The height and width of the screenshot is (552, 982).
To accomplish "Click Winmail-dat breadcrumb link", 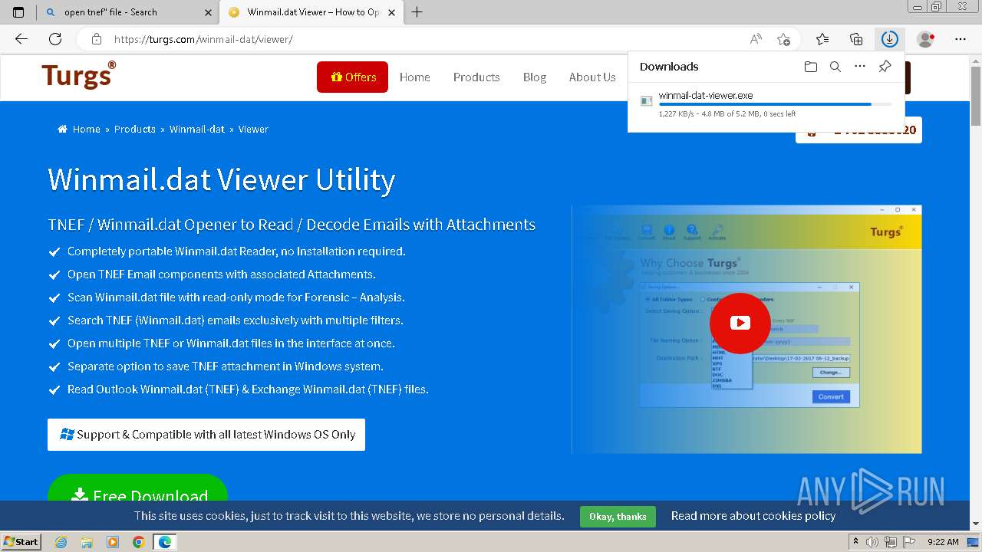I will pyautogui.click(x=197, y=129).
